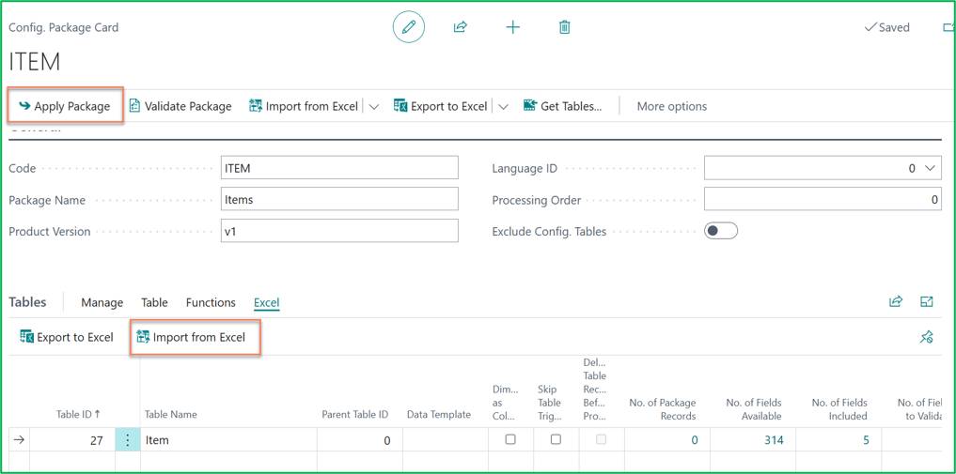The width and height of the screenshot is (956, 474).
Task: Click the share icon in header
Action: 461,27
